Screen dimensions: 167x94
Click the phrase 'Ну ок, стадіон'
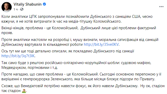coord(153,86)
